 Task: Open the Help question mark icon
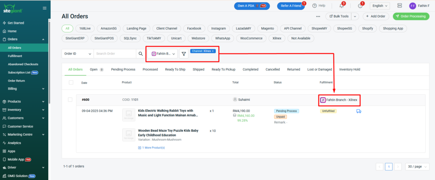coord(315,6)
